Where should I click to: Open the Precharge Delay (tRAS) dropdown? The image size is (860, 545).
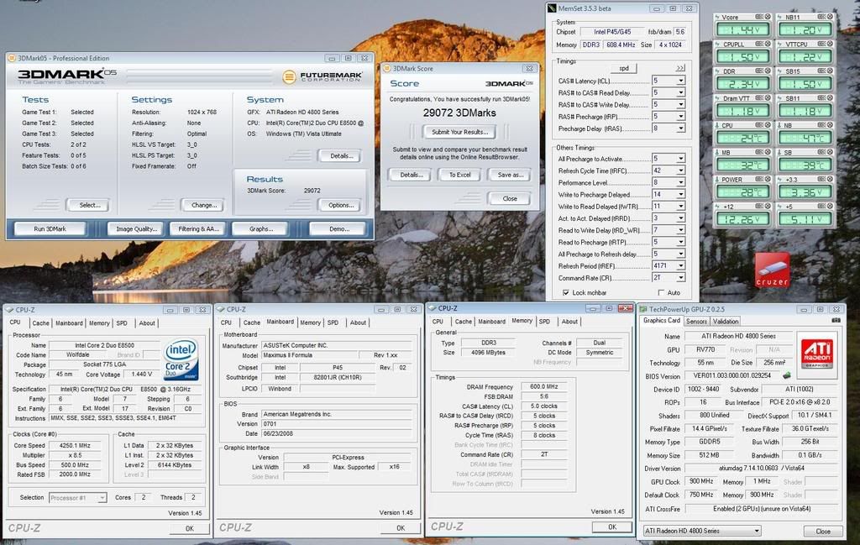680,128
